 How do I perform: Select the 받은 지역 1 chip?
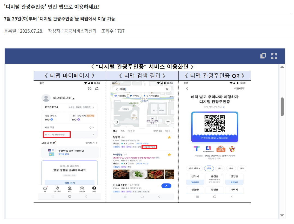[x=194, y=168]
